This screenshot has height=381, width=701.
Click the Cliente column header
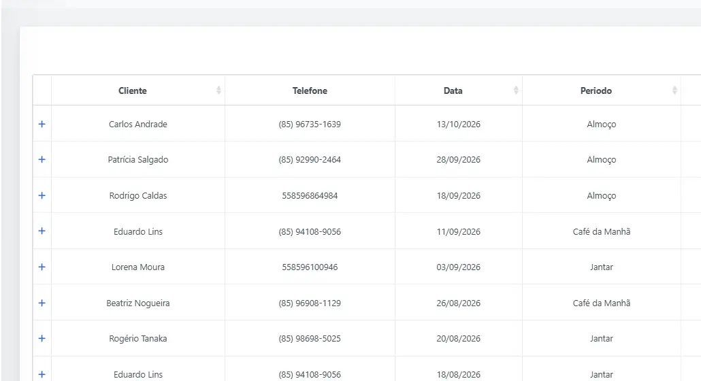pos(138,90)
